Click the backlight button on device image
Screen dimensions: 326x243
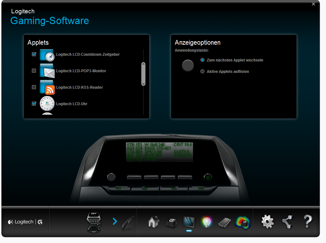point(208,177)
